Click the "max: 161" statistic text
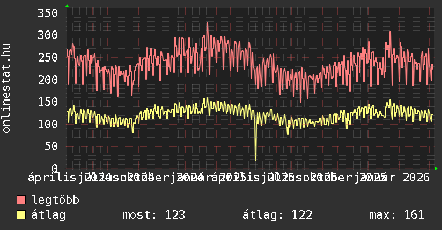This screenshot has width=442, height=230. tap(396, 215)
